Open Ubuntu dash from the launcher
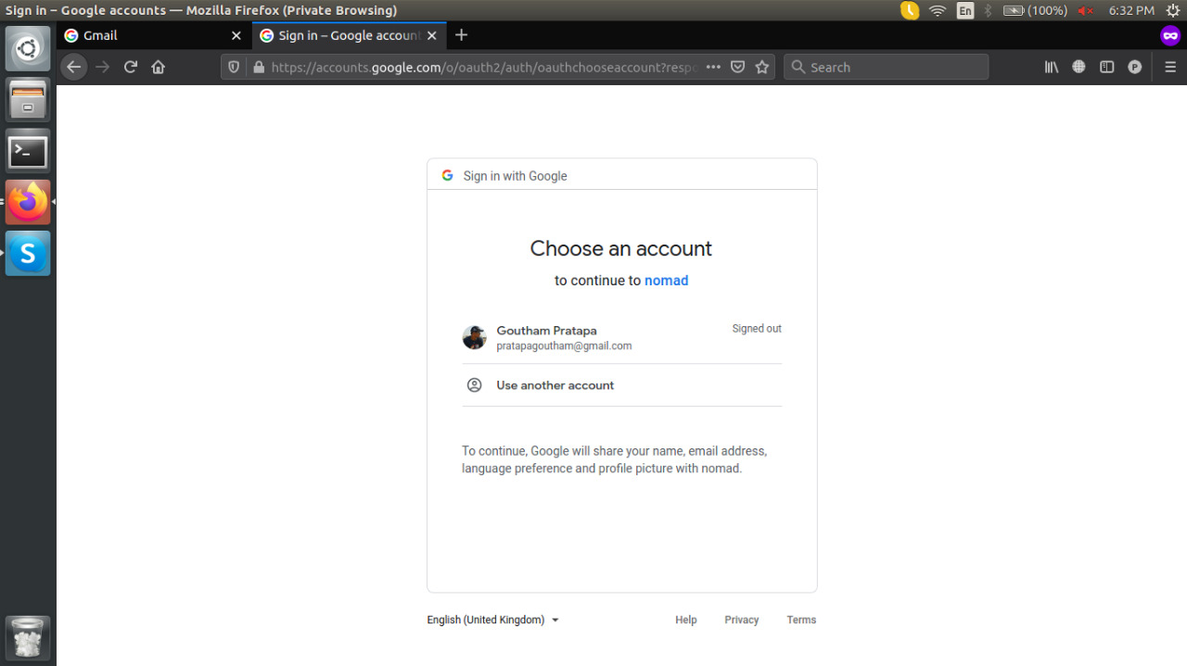Viewport: 1187px width, 666px height. click(x=28, y=48)
